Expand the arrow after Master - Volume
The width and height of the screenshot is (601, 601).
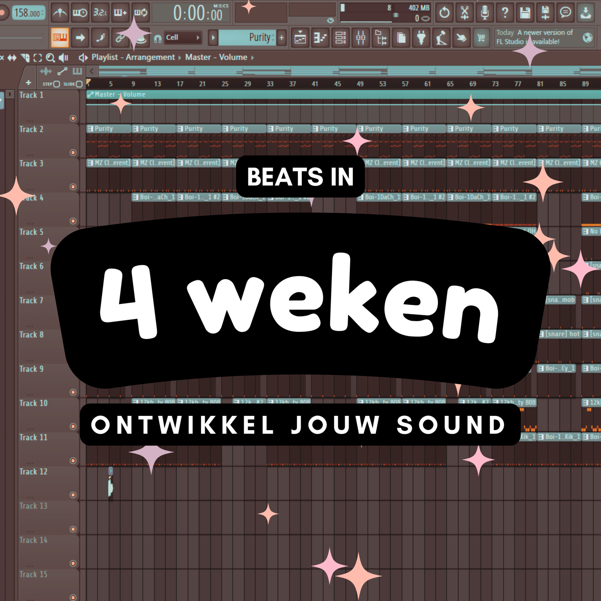pyautogui.click(x=252, y=57)
